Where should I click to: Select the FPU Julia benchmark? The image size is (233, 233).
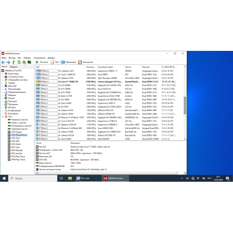[x=15, y=147]
